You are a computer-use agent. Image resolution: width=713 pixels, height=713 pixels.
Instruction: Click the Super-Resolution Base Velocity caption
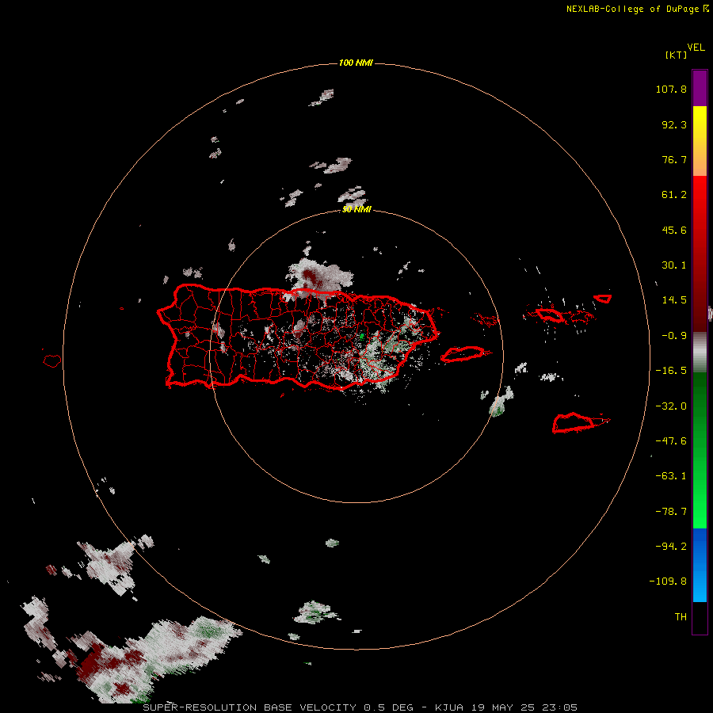[x=360, y=707]
